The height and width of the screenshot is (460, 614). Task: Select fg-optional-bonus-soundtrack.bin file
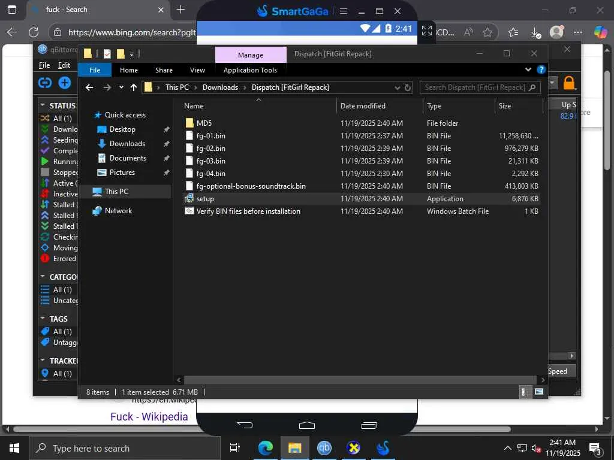(x=251, y=186)
